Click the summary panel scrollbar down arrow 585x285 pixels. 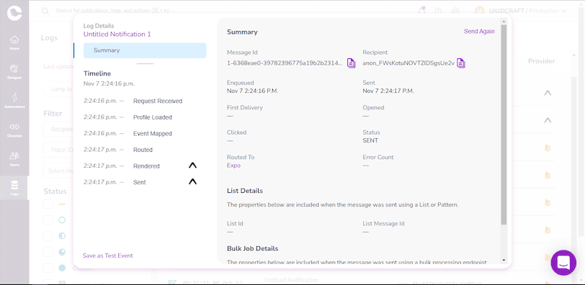click(504, 260)
